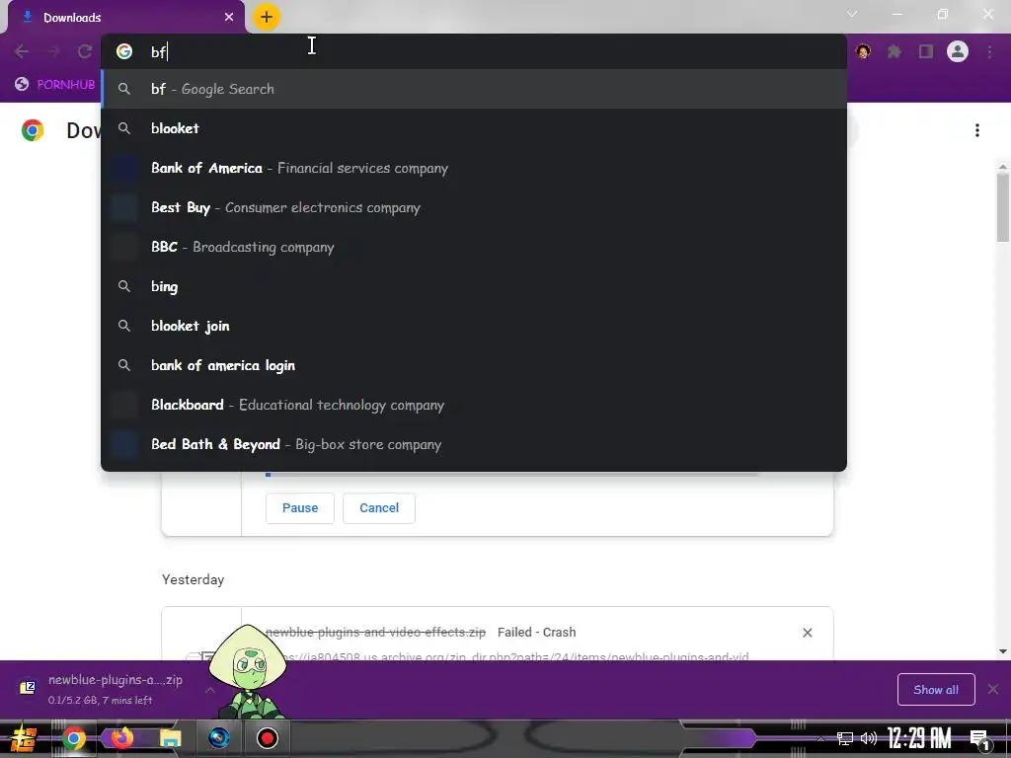The image size is (1011, 758).
Task: Click the scrollbar down arrow
Action: (1003, 651)
